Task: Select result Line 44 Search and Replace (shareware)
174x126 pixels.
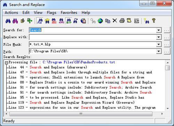Action: click(48, 67)
